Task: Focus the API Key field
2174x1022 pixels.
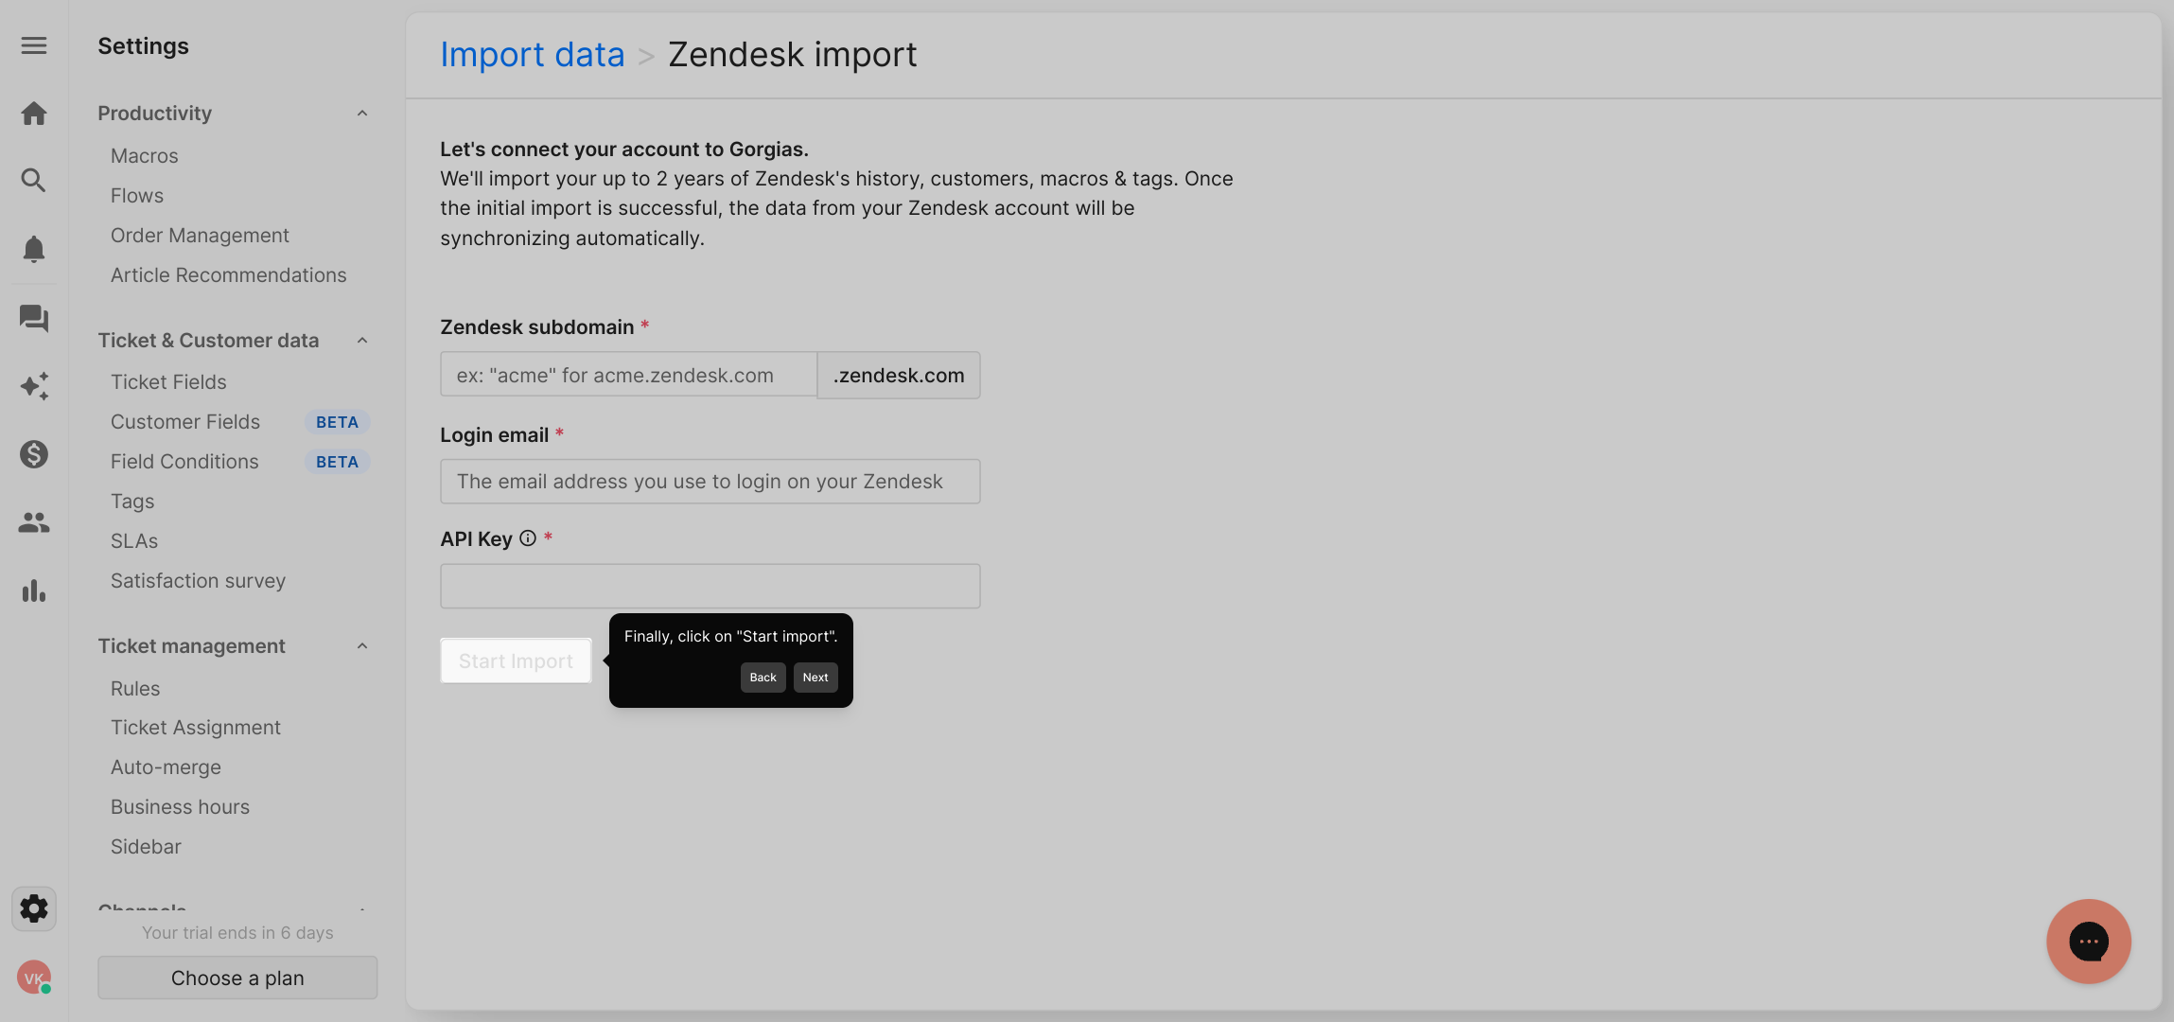Action: (x=710, y=586)
